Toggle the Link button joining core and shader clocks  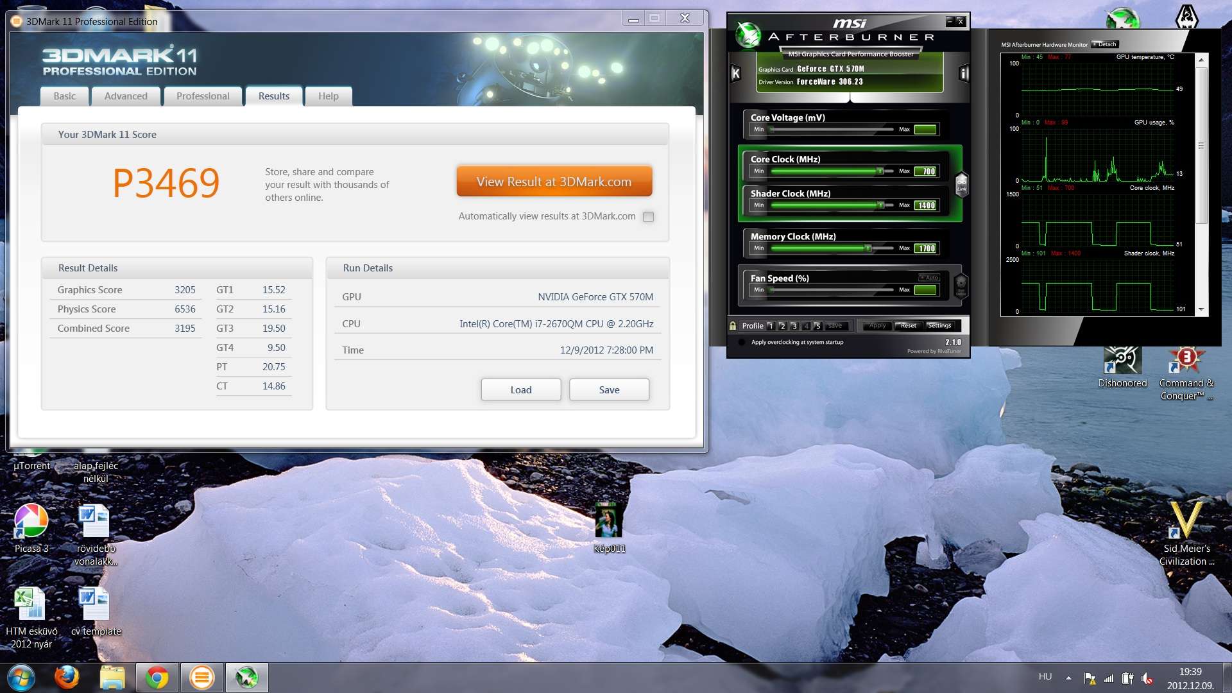click(x=961, y=185)
